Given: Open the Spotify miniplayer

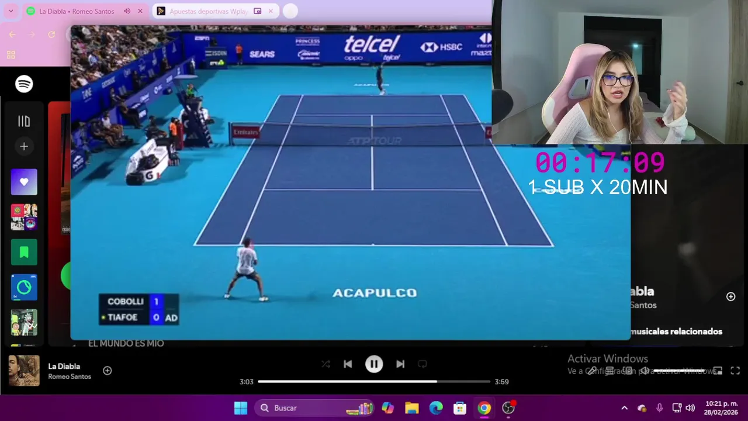Looking at the screenshot, I should (718, 371).
